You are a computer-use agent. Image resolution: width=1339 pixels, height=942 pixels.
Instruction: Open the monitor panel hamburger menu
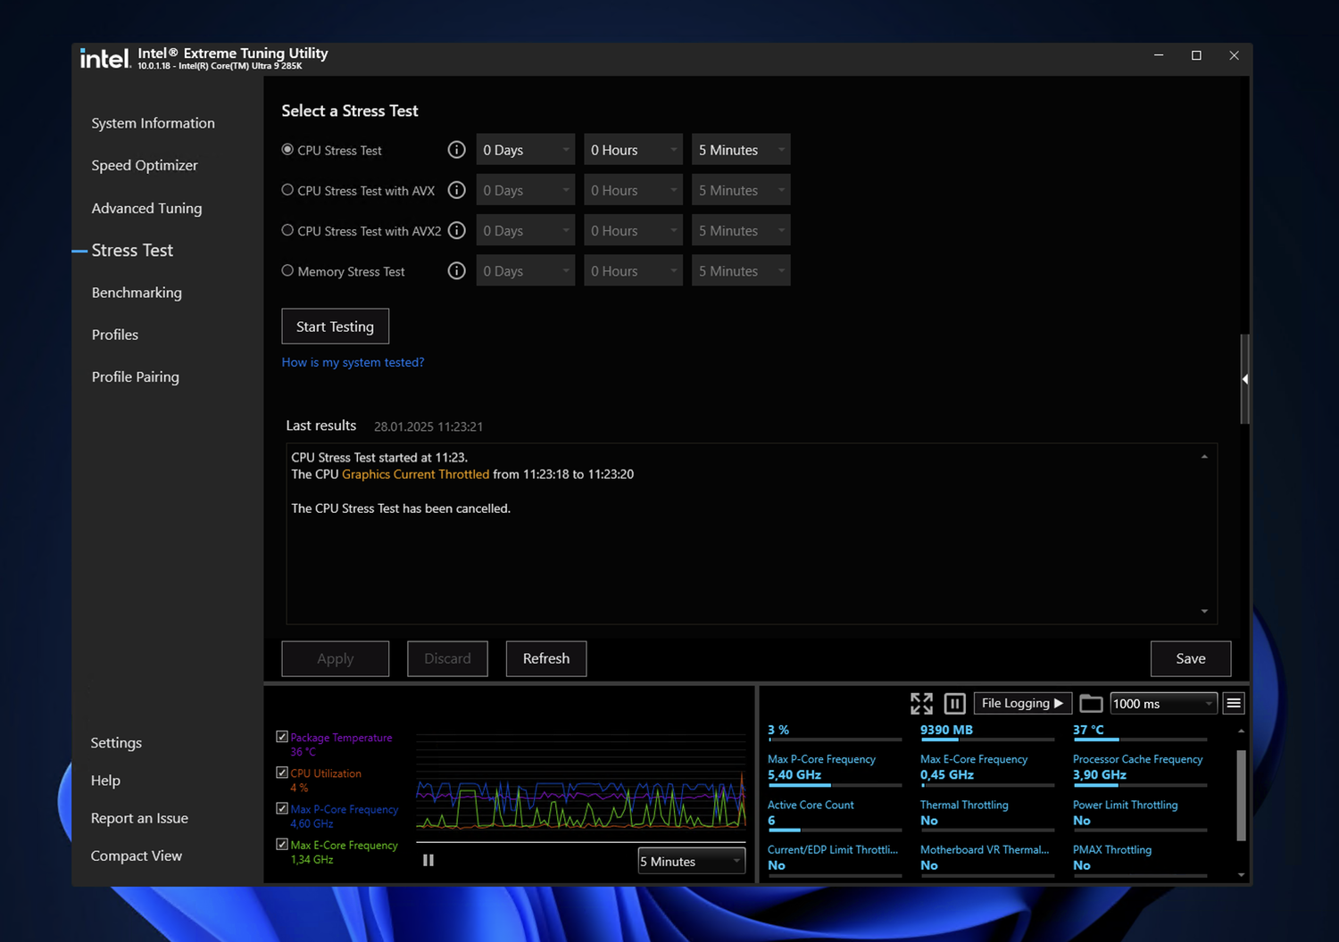pos(1234,704)
